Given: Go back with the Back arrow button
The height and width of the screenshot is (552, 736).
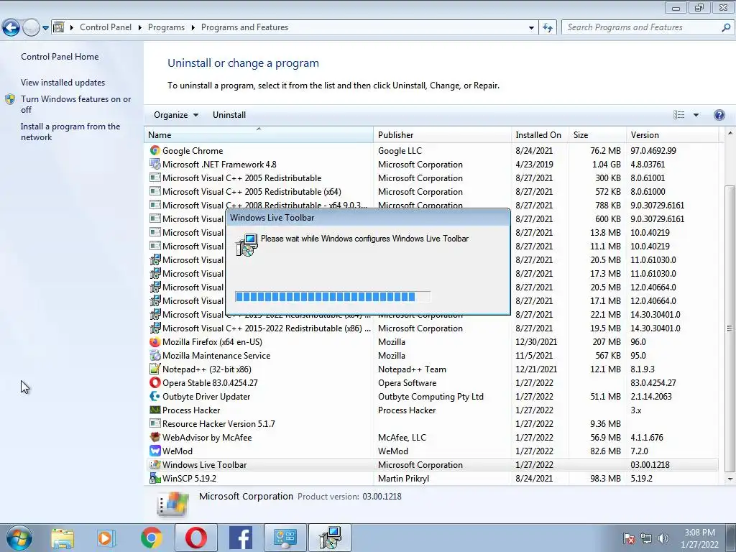Looking at the screenshot, I should [x=11, y=28].
